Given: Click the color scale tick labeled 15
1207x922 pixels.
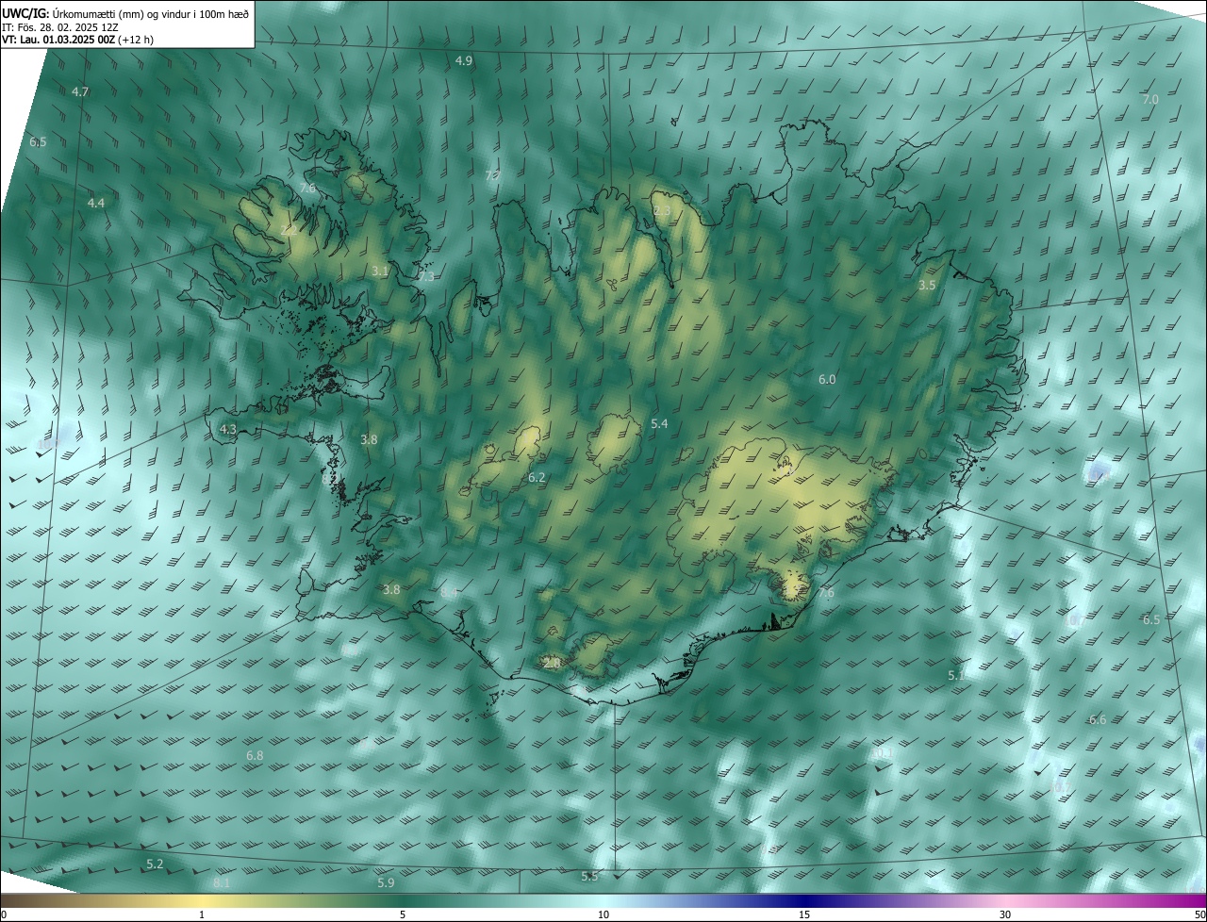Looking at the screenshot, I should [x=804, y=914].
